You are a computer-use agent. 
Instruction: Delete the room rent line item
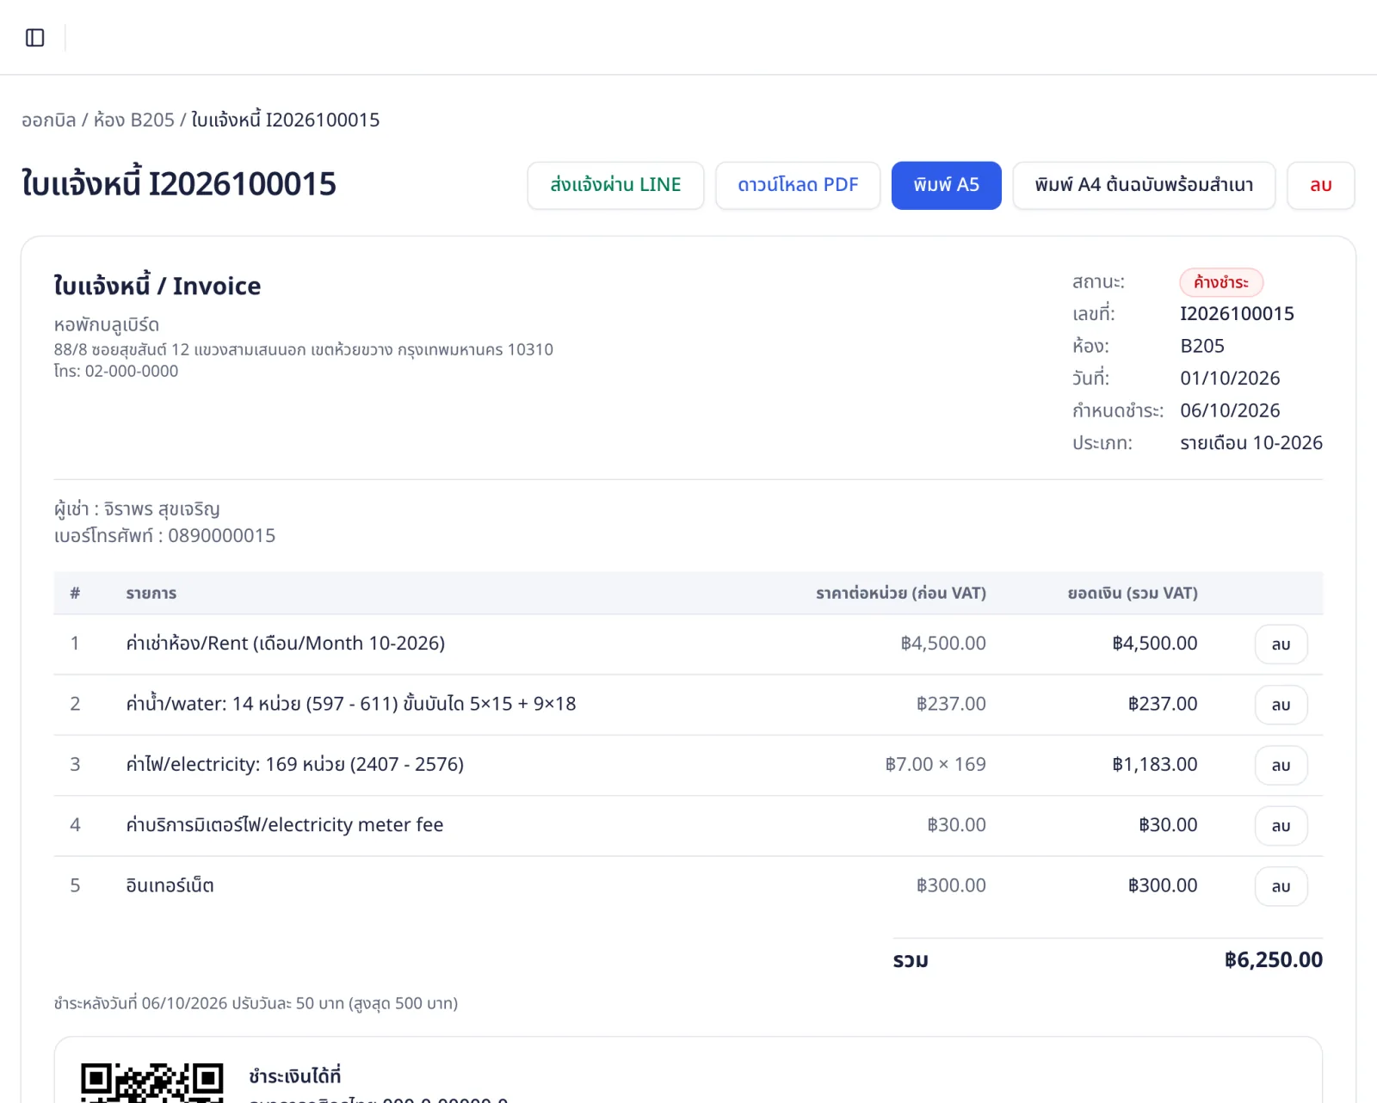point(1281,644)
